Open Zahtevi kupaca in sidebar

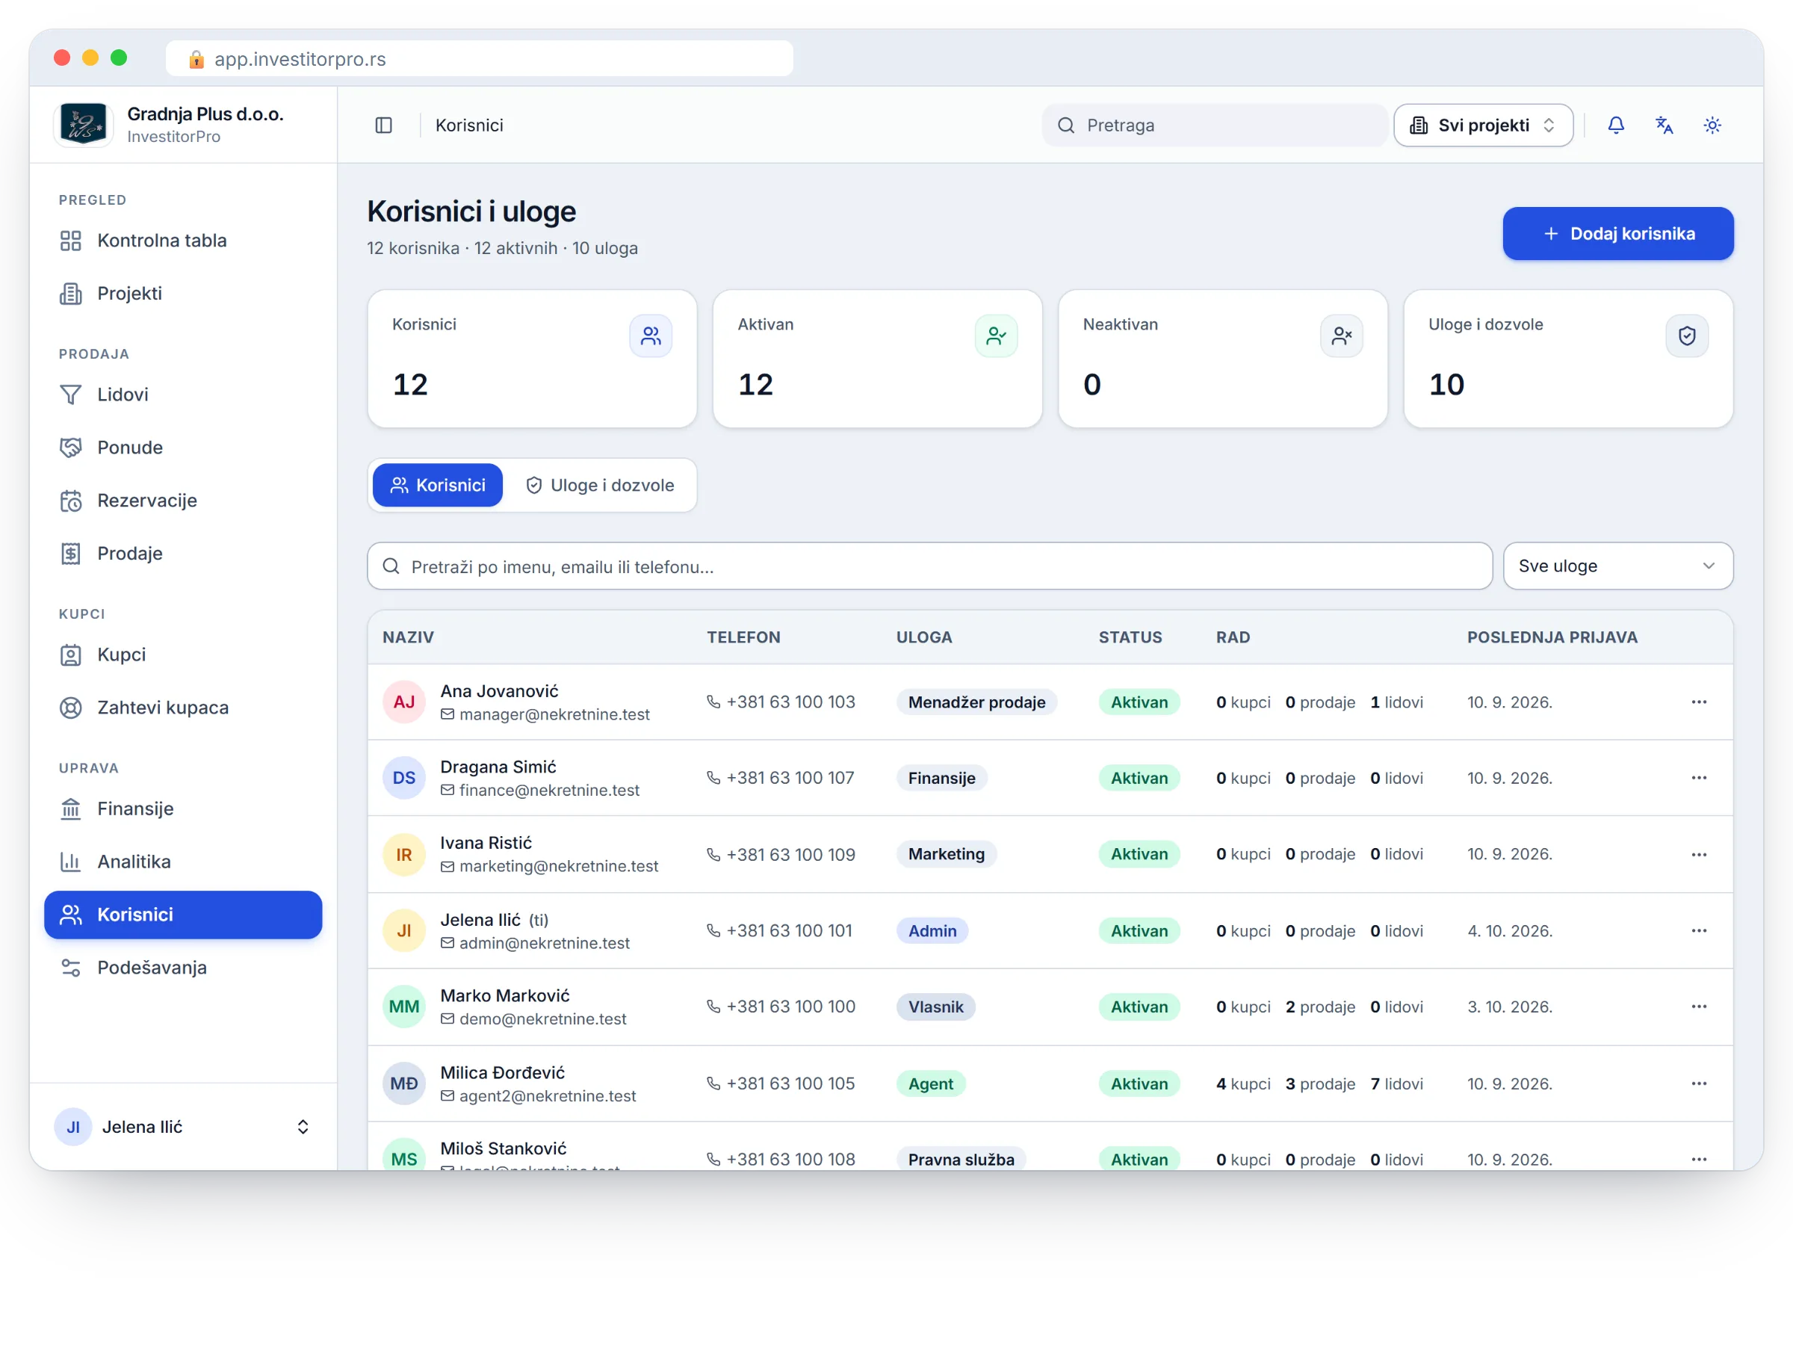pyautogui.click(x=183, y=708)
